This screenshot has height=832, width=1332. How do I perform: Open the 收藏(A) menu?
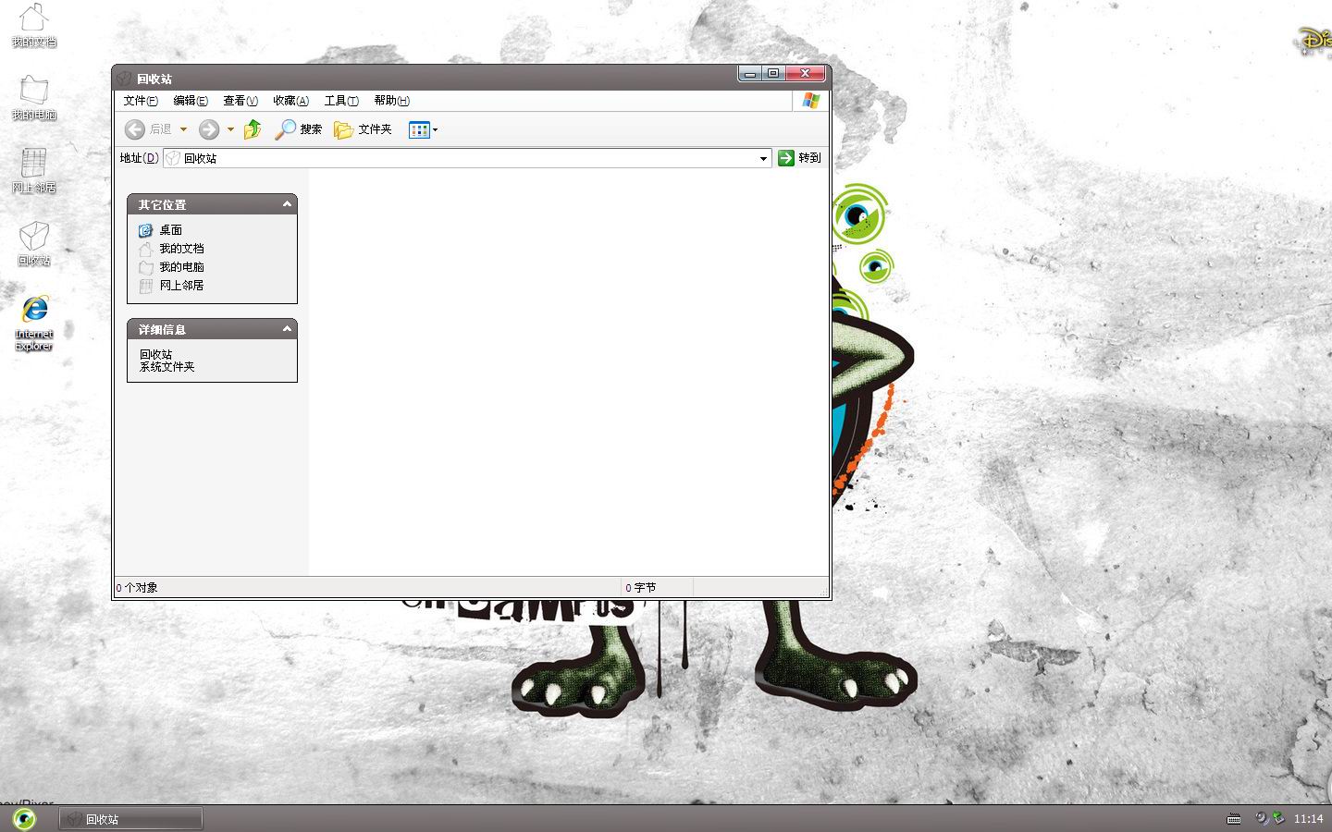point(290,101)
